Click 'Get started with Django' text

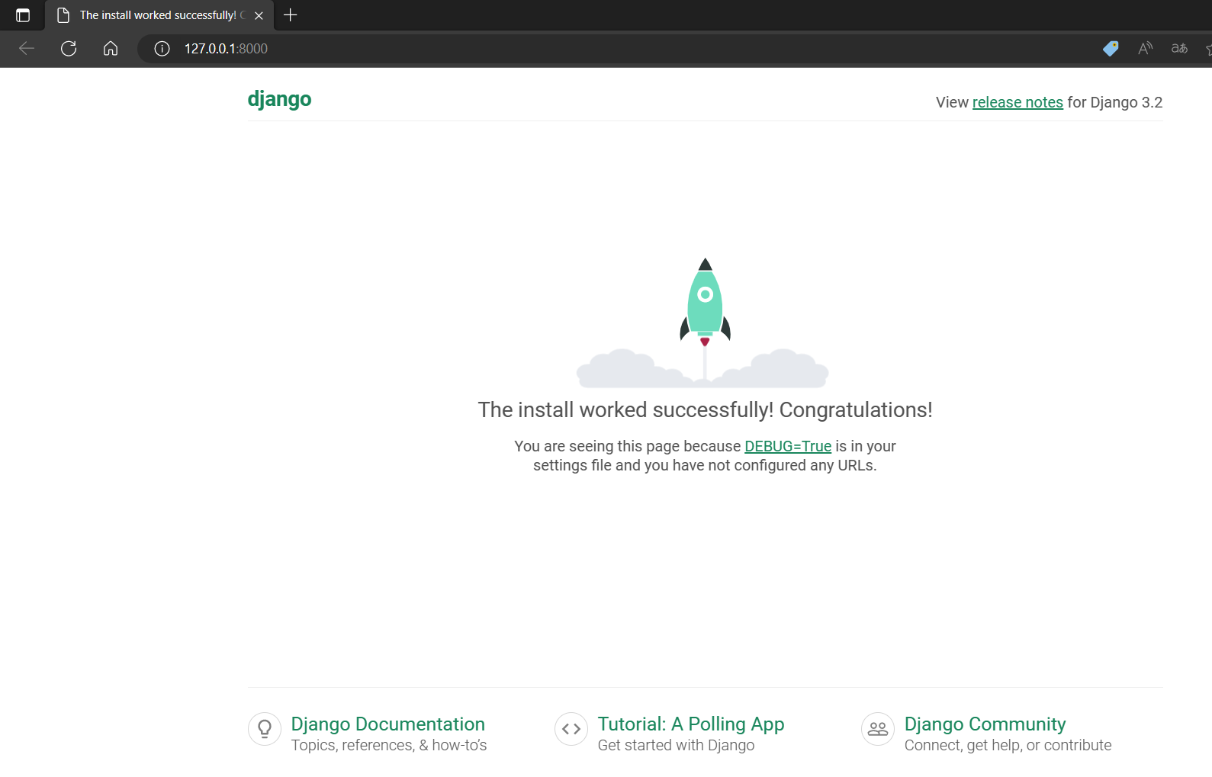[677, 745]
